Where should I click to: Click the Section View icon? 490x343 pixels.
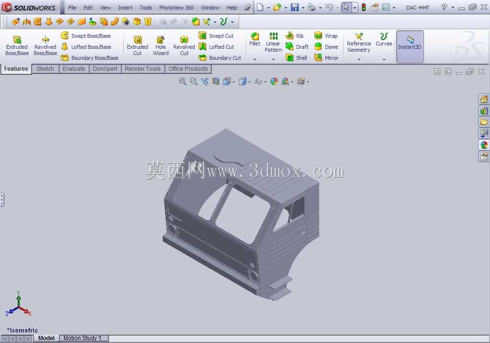pos(216,81)
